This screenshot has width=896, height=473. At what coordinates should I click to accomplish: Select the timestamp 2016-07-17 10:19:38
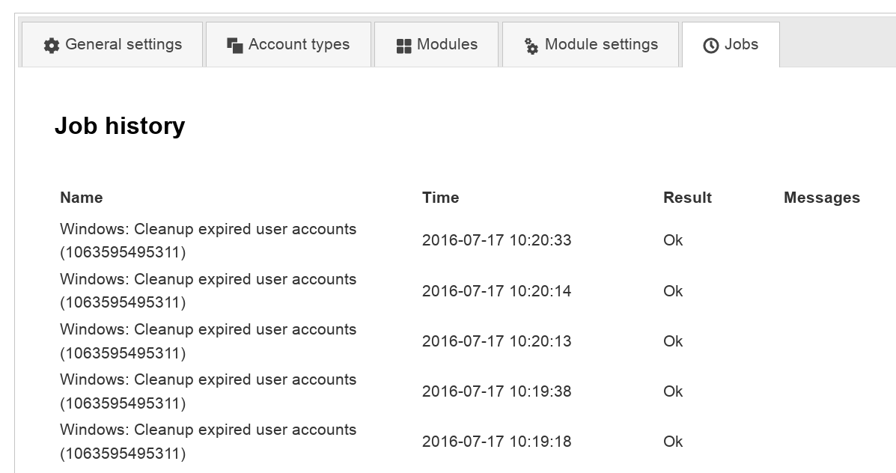pos(496,391)
